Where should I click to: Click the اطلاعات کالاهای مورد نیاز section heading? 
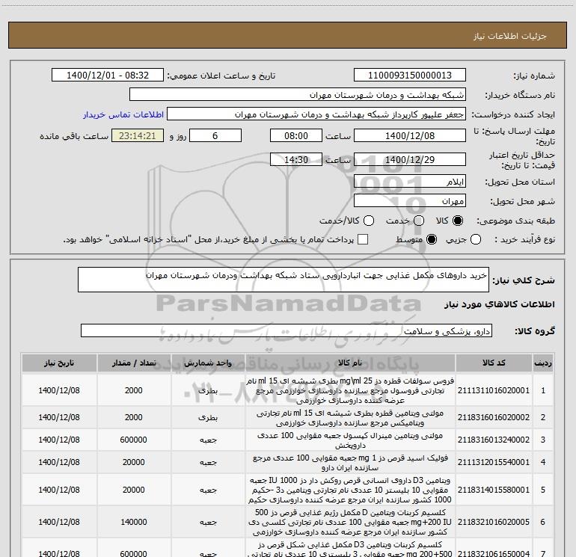[x=500, y=304]
